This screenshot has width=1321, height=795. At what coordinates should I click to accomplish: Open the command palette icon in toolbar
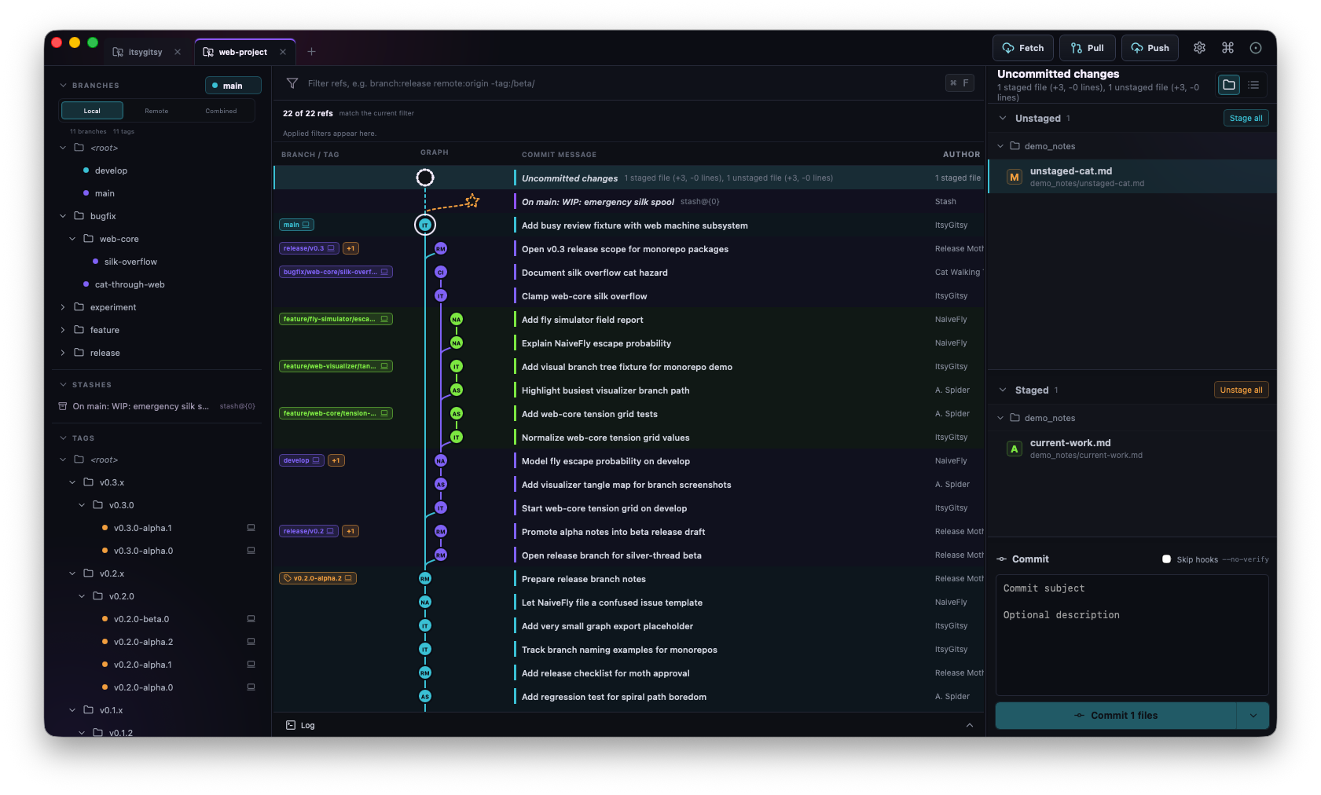coord(1227,48)
